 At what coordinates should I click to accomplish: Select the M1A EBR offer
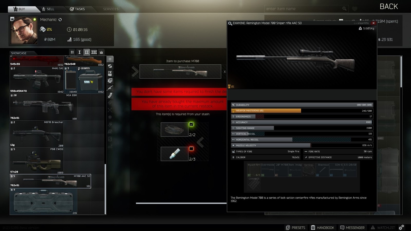(x=43, y=107)
